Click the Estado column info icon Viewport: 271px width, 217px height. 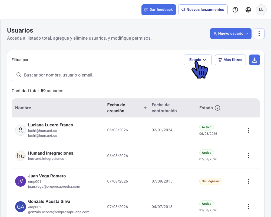[217, 108]
